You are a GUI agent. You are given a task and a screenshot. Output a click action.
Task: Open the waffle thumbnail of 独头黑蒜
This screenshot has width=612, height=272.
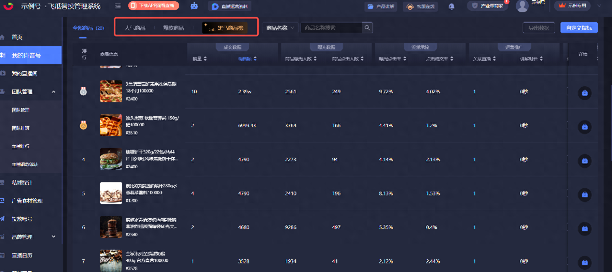point(111,125)
